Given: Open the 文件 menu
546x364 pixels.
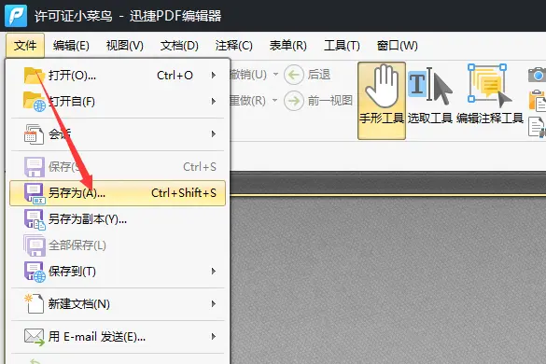Looking at the screenshot, I should click(24, 46).
